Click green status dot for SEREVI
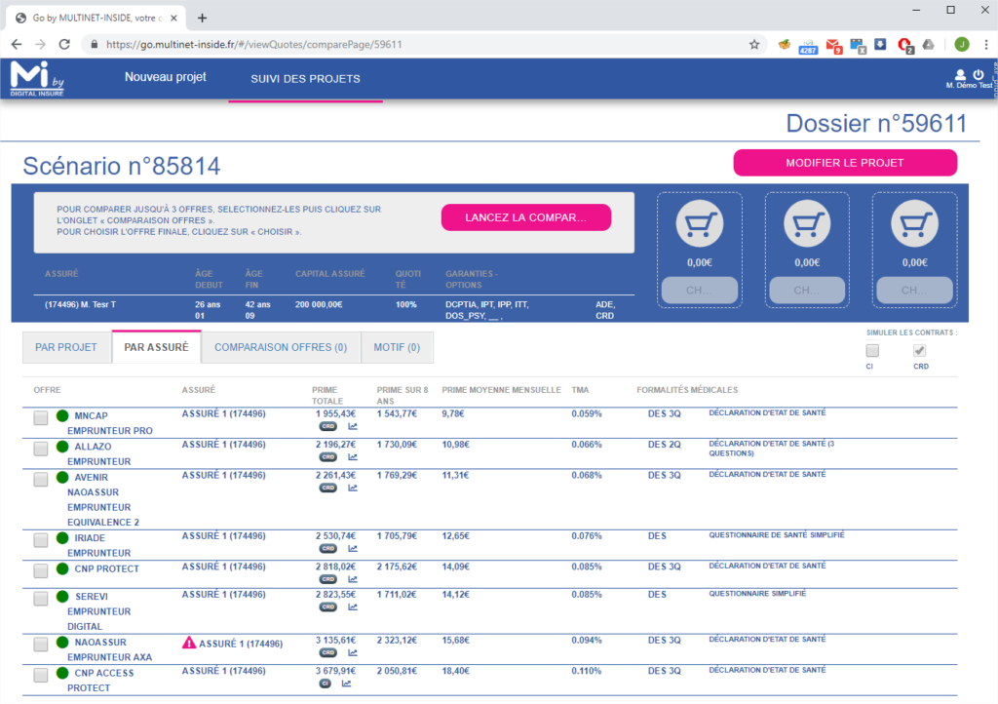 [62, 597]
